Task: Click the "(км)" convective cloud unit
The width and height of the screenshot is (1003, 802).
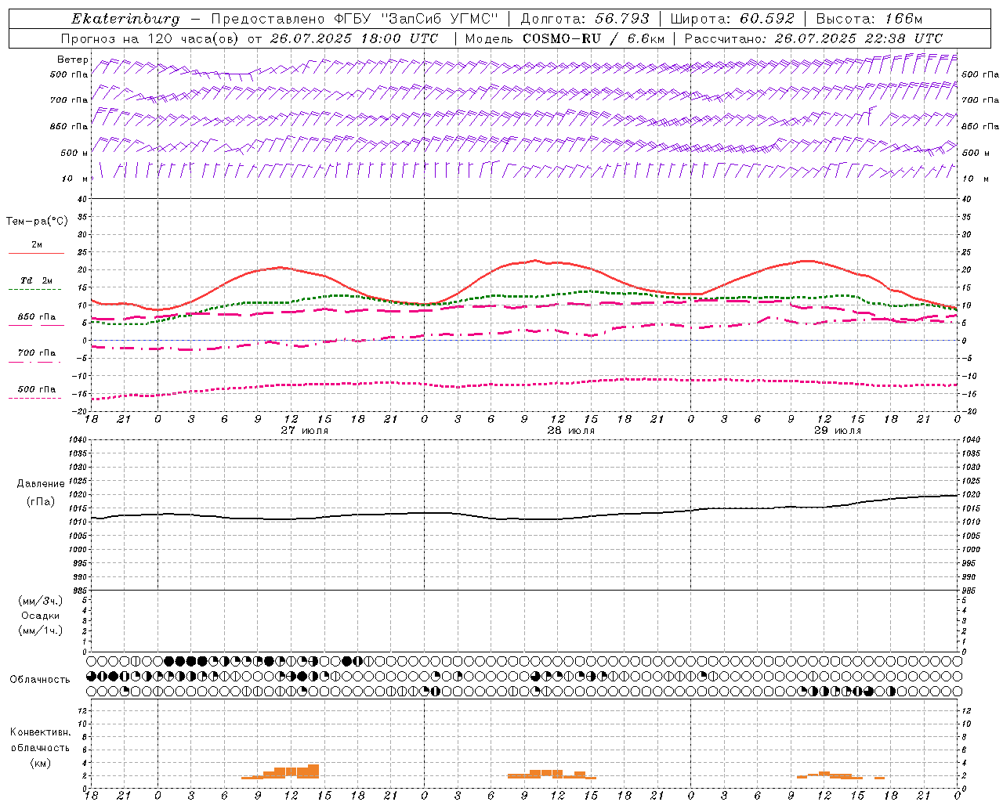Action: 40,763
